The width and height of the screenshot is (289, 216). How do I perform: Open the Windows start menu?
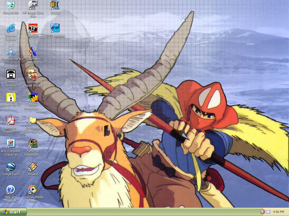pos(13,212)
